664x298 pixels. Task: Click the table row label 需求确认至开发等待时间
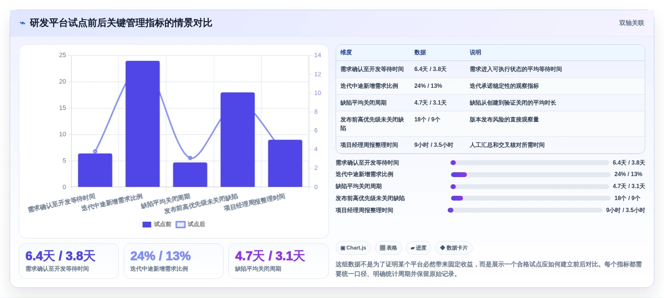(372, 69)
